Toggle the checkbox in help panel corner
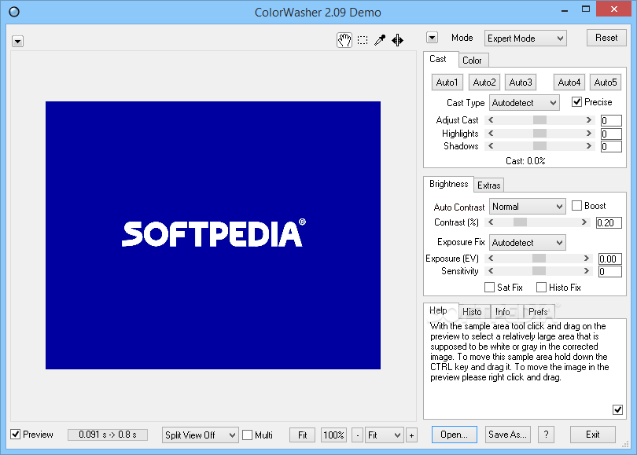The image size is (637, 455). (x=617, y=409)
